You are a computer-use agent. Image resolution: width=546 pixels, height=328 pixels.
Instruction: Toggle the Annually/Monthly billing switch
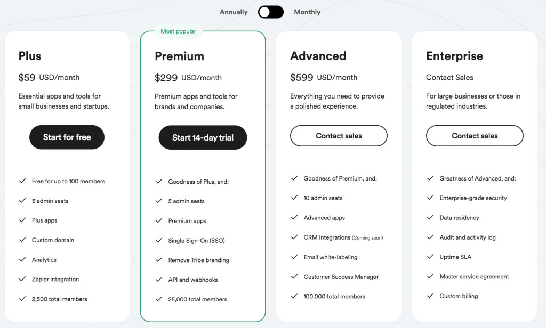(270, 12)
